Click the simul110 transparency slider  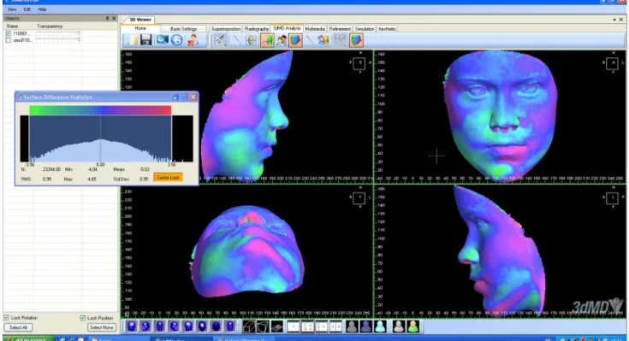(x=57, y=40)
